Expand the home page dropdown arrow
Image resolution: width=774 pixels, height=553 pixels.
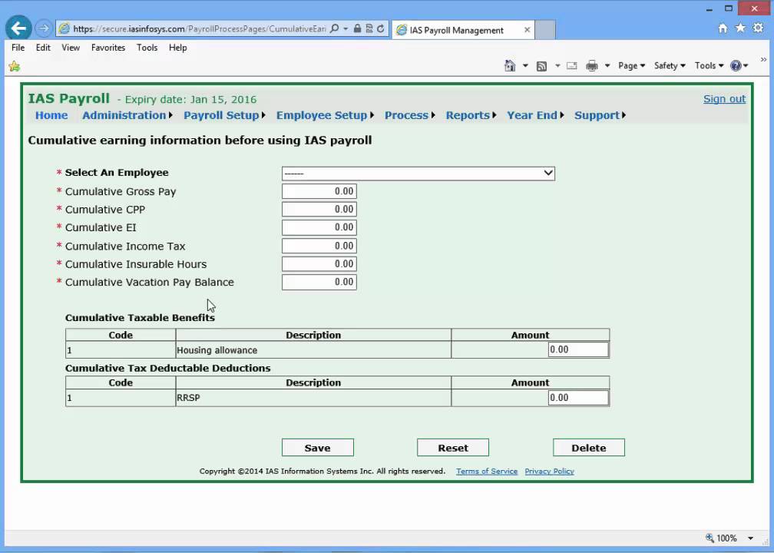(x=525, y=66)
